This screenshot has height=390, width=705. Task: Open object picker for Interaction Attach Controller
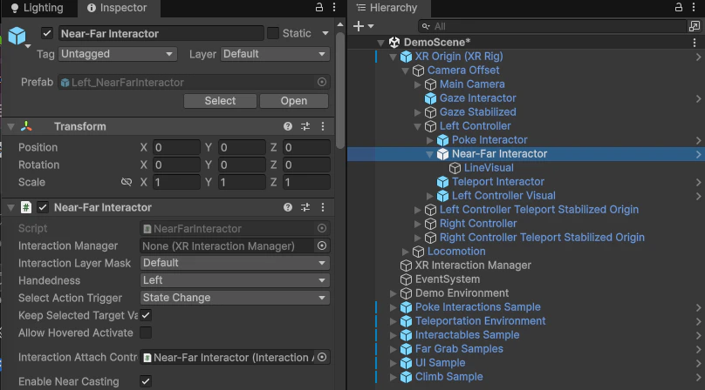pos(322,357)
